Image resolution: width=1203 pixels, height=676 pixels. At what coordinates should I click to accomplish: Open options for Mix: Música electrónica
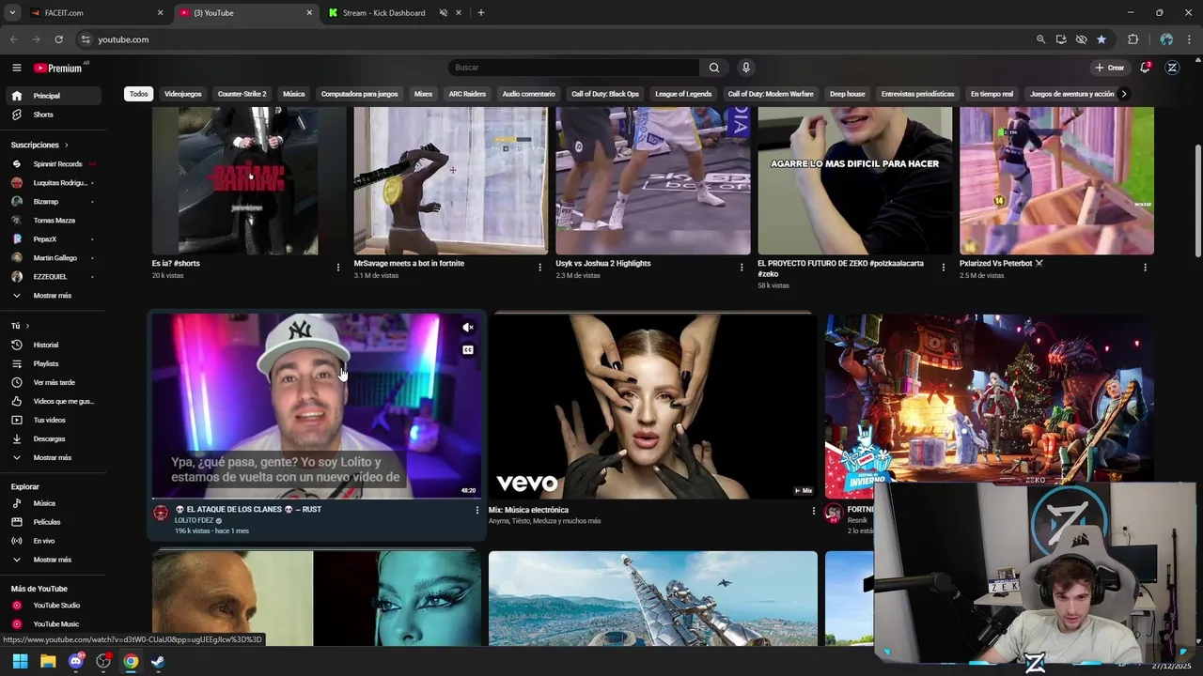coord(814,511)
